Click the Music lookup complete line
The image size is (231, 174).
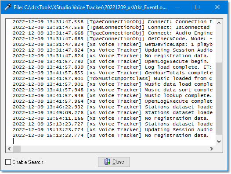[x=112, y=95]
